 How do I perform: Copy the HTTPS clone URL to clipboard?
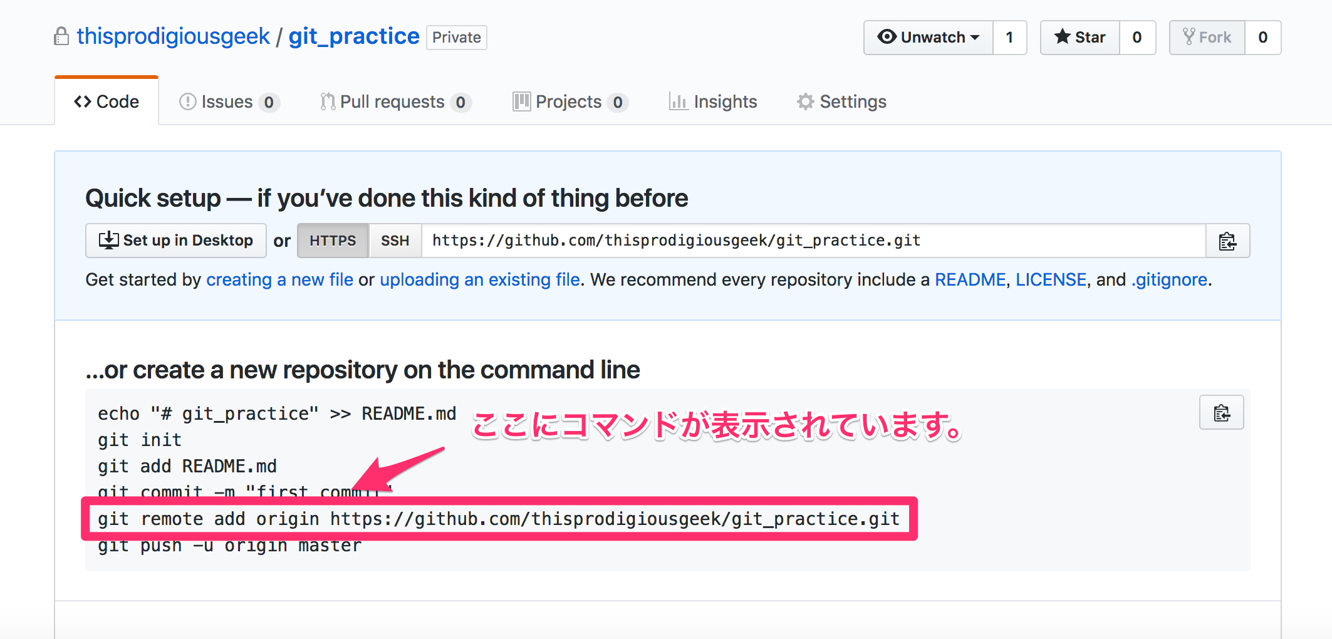(x=1227, y=241)
